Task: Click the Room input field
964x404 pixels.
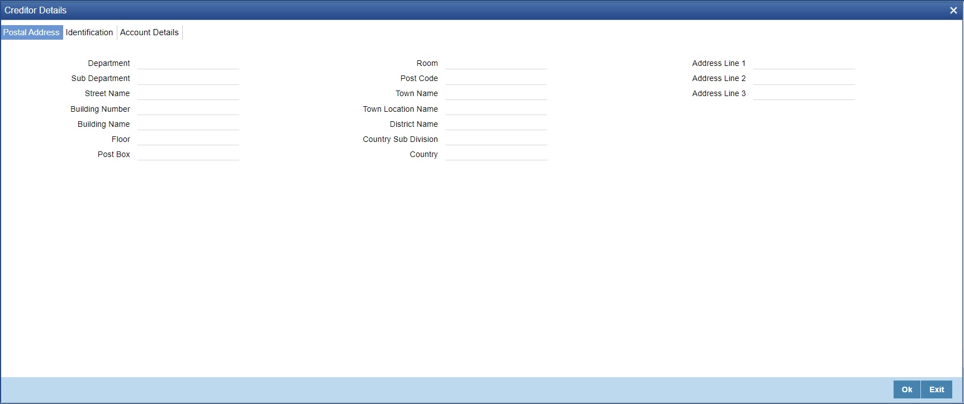Action: tap(496, 63)
